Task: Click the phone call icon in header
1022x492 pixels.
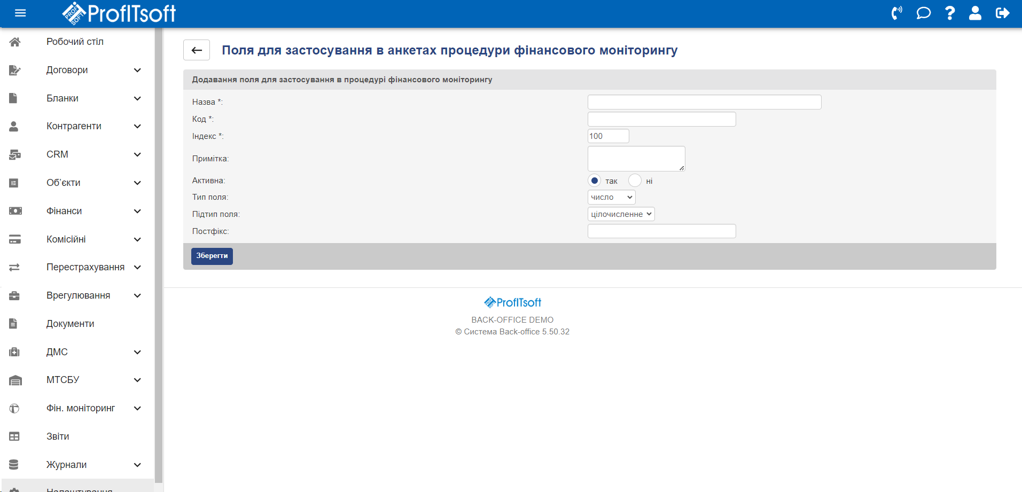Action: [x=896, y=13]
